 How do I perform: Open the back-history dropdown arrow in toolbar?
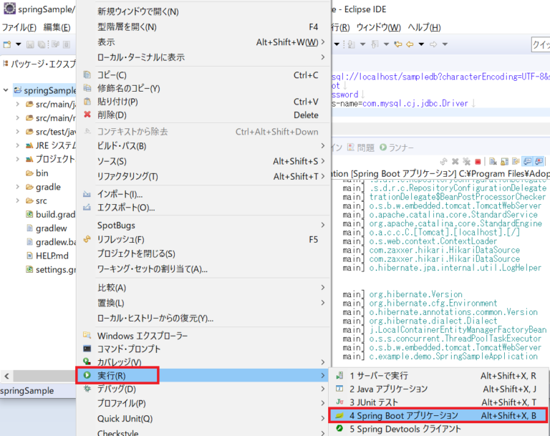coord(421,44)
